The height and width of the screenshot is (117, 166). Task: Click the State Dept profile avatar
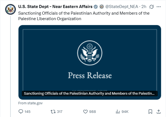point(10,9)
